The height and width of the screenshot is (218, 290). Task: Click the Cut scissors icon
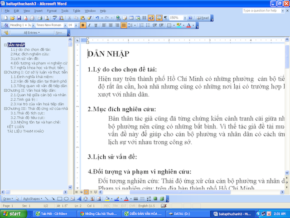[69, 18]
